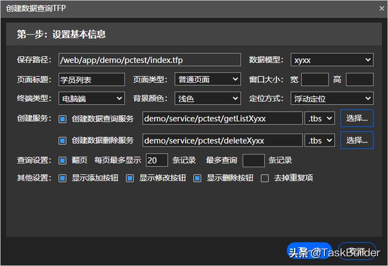The width and height of the screenshot is (388, 266).
Task: Open the 背景颜色 dropdown showing 浅色
Action: 207,98
